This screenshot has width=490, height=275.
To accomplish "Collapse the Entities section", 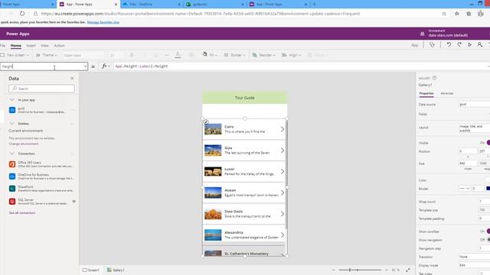I will point(12,124).
